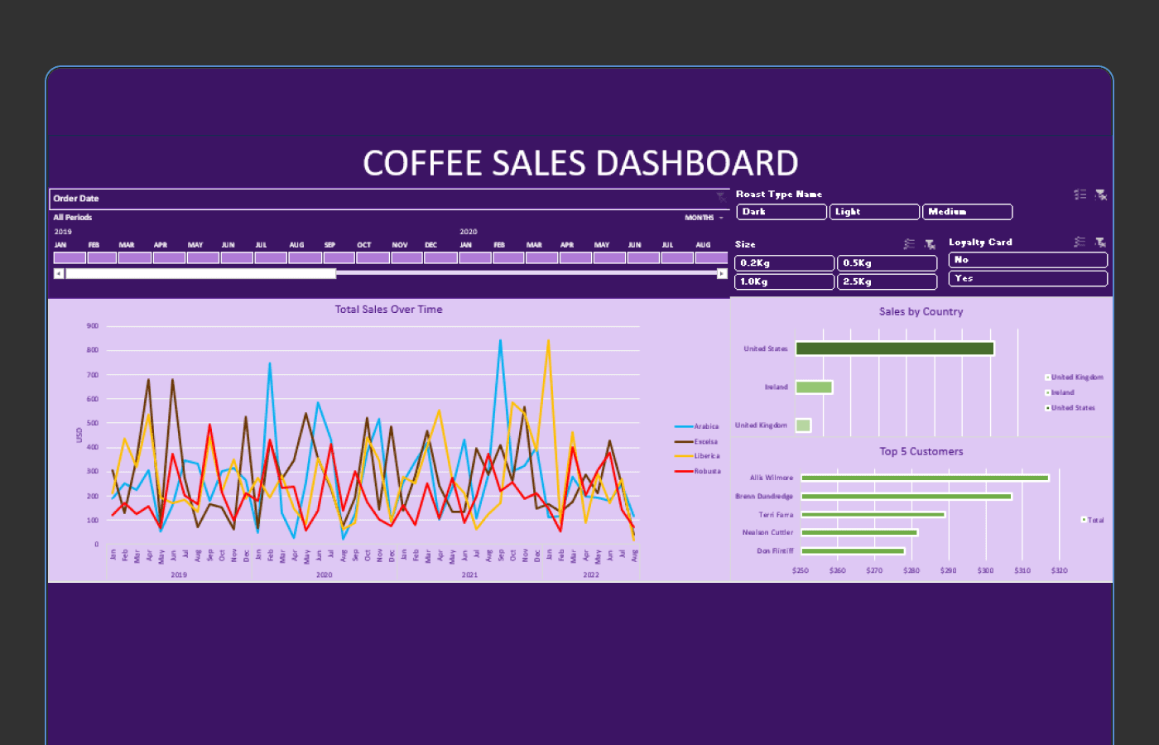Click the Don Flintiff customer bar
Viewport: 1159px width, 745px height.
853,550
